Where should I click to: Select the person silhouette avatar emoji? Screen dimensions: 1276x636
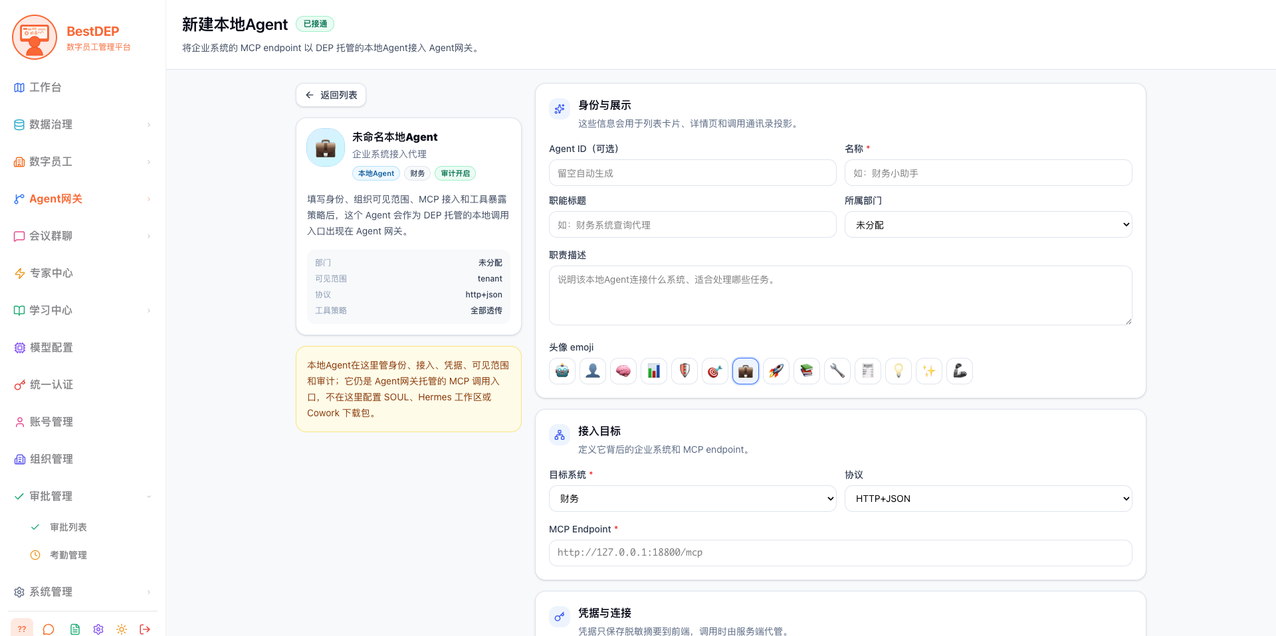[593, 371]
